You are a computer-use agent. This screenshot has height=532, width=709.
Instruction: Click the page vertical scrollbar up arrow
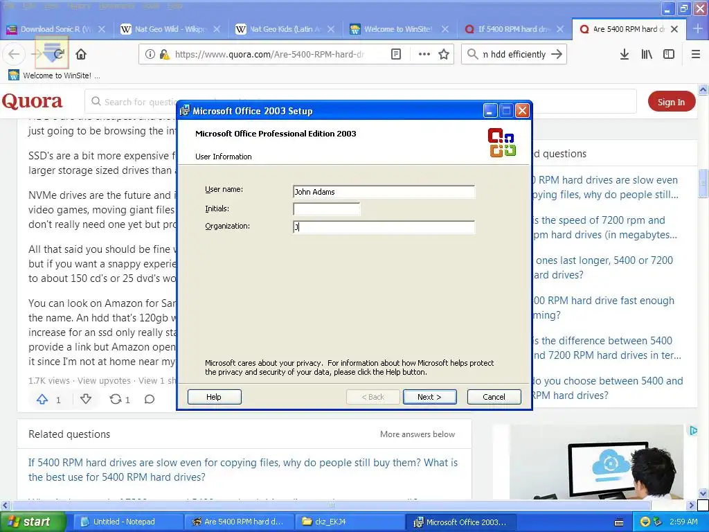(703, 89)
